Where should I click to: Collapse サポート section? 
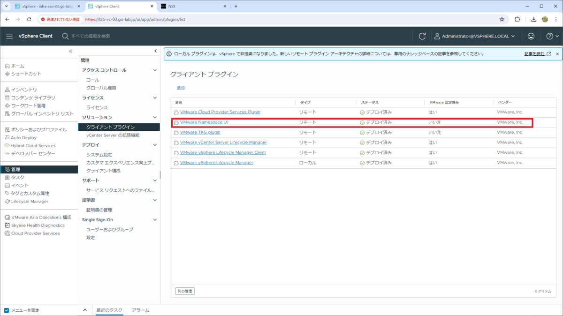click(x=155, y=181)
